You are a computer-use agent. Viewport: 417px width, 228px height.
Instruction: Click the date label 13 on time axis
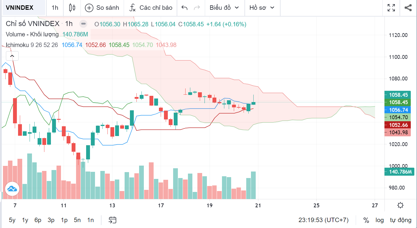(x=112, y=205)
